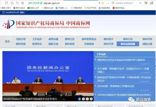Open the 商标查询 navigation item
156x107 pixels.
point(70,44)
